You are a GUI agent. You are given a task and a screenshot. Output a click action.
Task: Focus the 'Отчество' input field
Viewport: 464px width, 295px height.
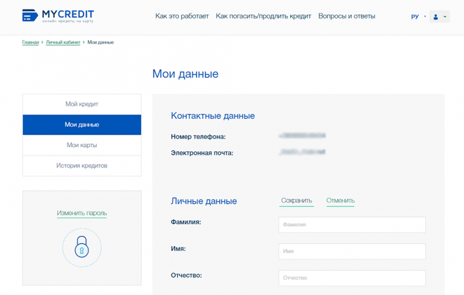tap(352, 278)
